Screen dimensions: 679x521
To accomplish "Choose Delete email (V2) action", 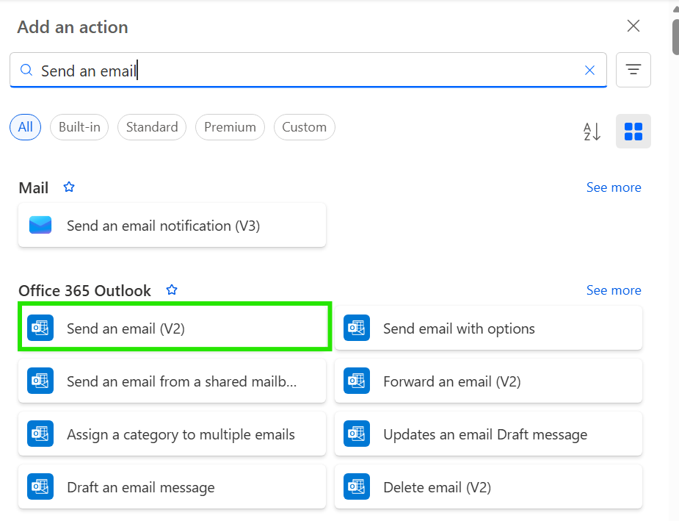I will pos(488,486).
